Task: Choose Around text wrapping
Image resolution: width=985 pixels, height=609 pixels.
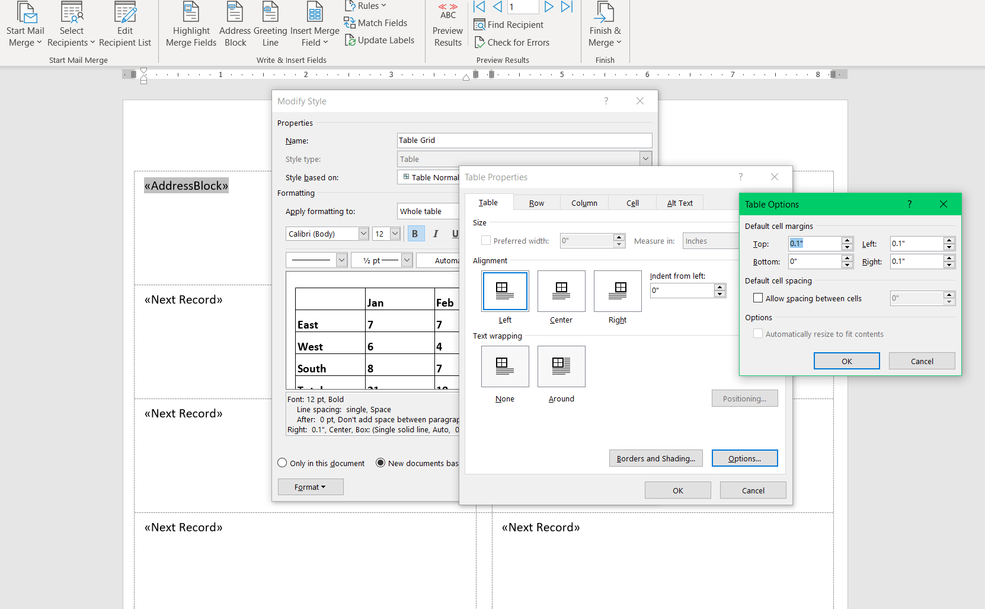Action: (x=561, y=366)
